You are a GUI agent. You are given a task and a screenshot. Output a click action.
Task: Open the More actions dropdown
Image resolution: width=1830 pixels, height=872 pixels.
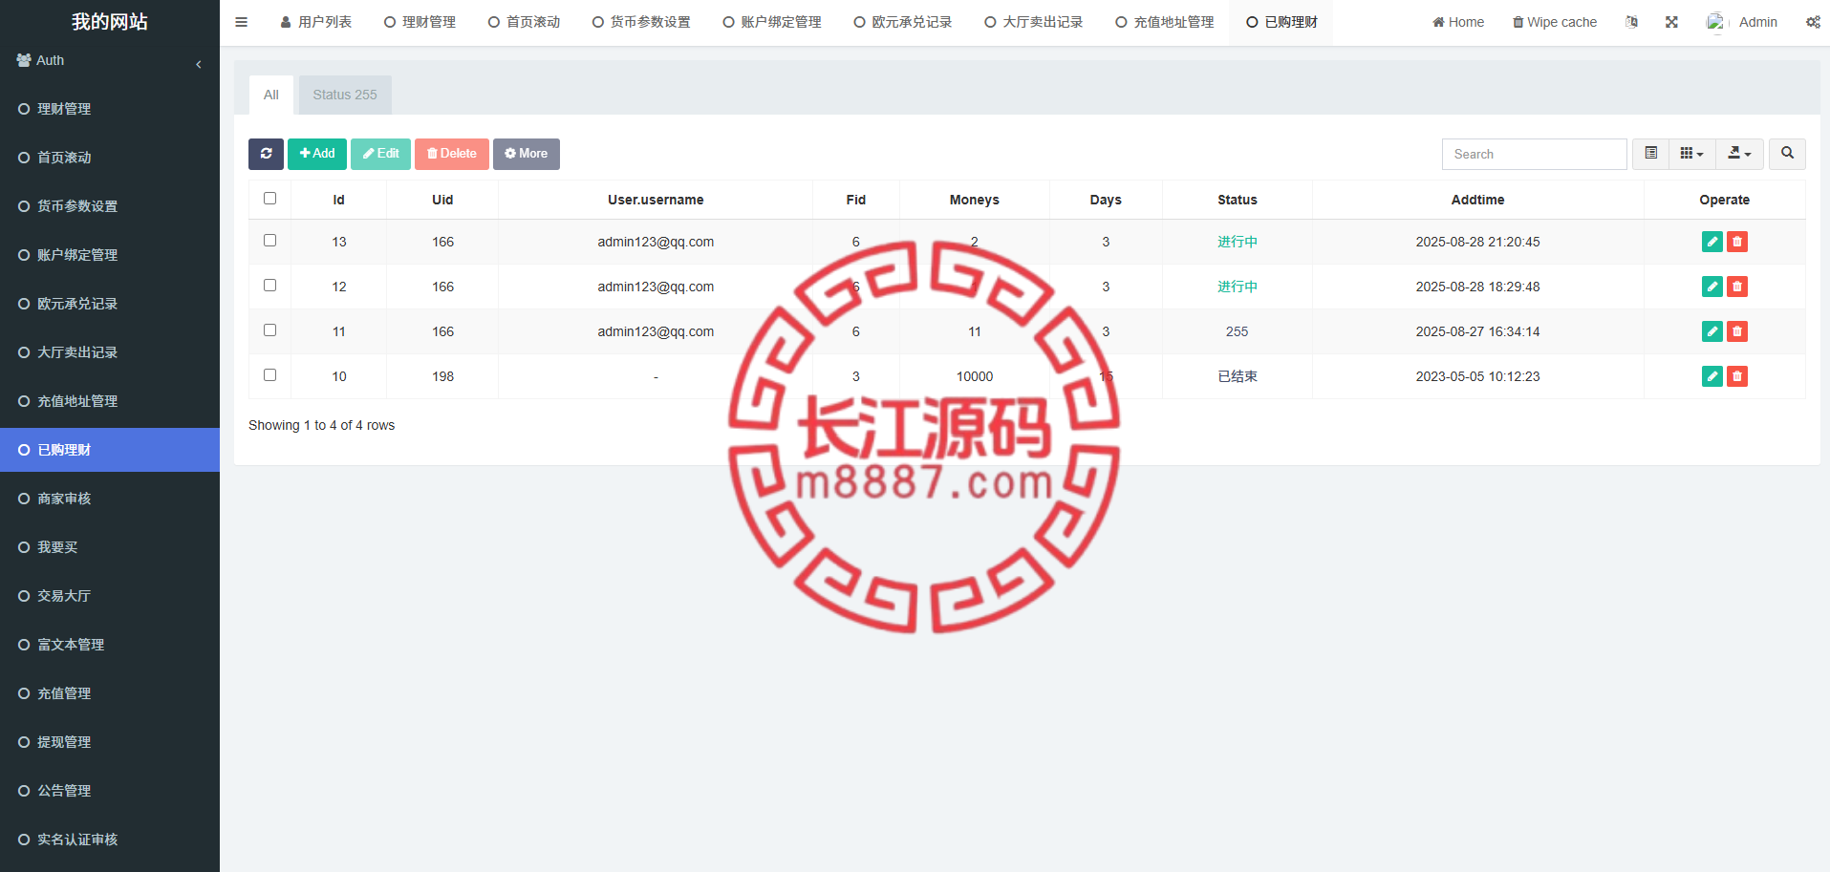(527, 154)
